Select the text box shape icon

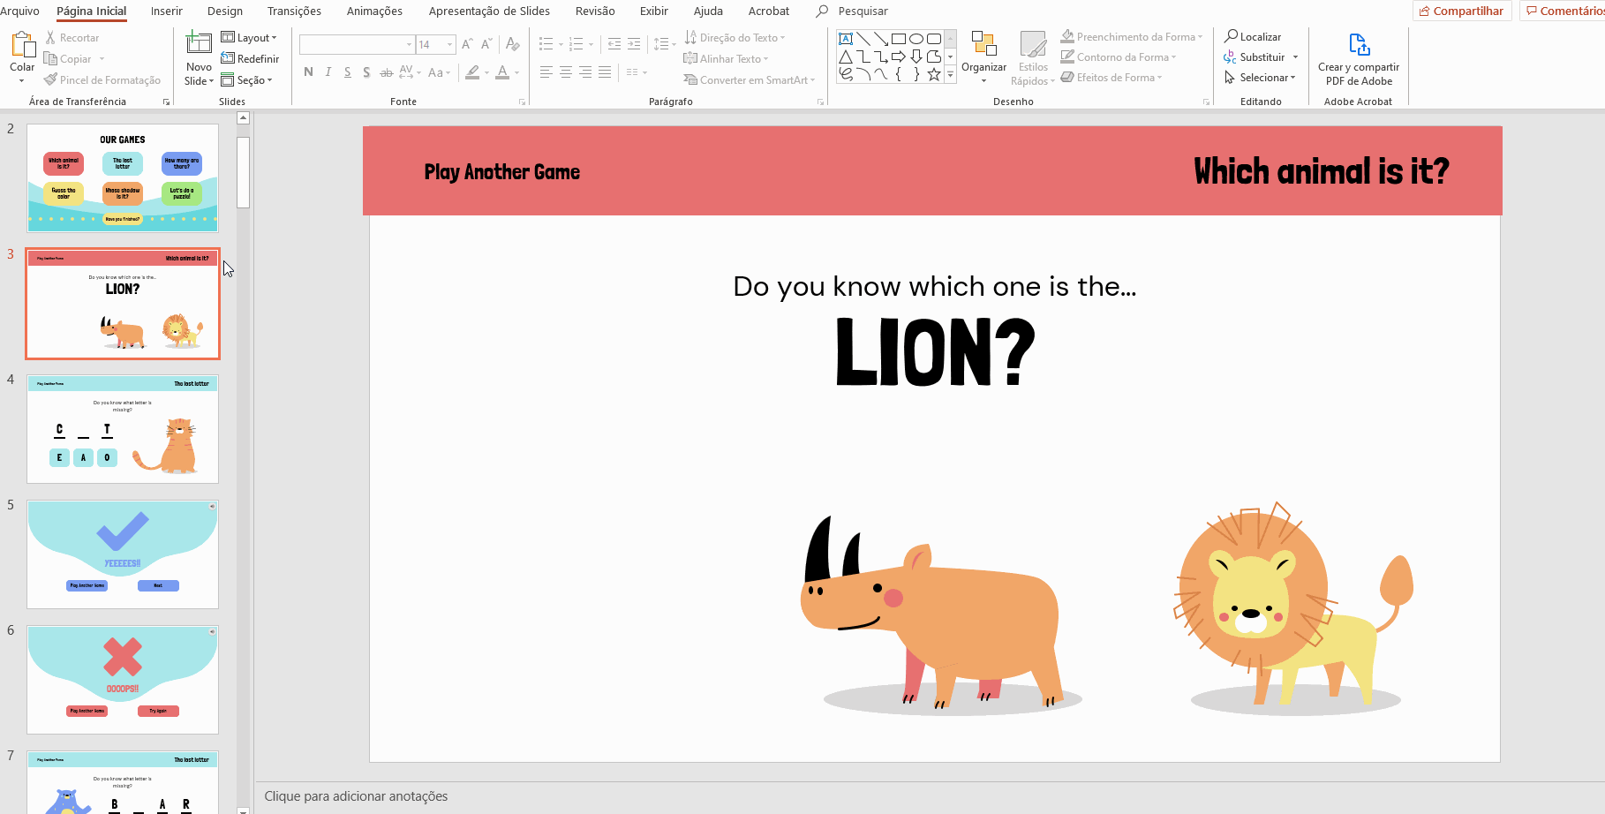846,39
